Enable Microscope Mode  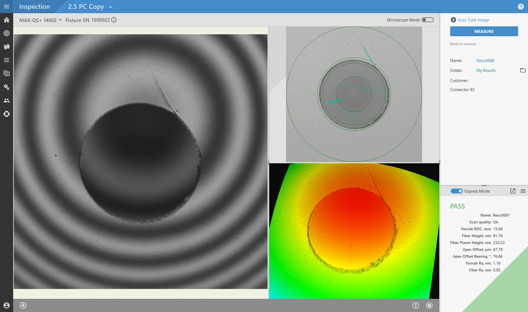427,20
